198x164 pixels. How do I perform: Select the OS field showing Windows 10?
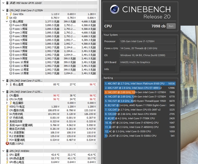click(147, 55)
